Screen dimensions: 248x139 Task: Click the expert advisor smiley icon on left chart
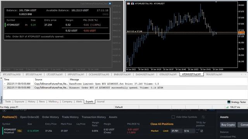(x=110, y=3)
